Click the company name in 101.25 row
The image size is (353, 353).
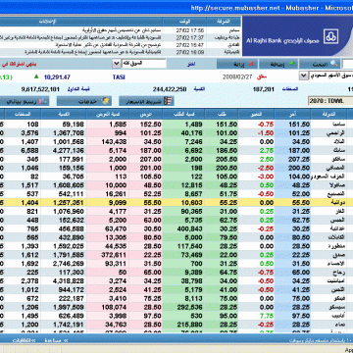click(x=332, y=133)
